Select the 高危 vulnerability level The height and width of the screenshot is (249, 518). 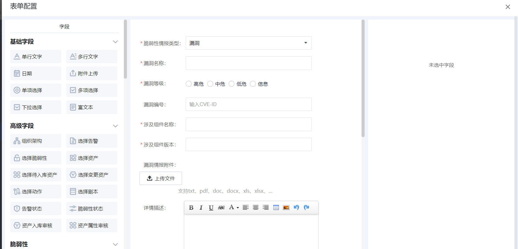click(x=189, y=84)
